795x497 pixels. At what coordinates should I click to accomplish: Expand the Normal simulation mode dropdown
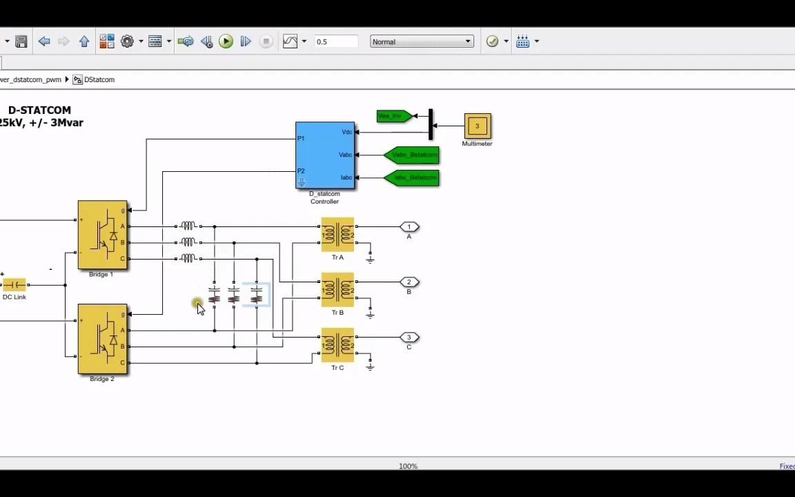pyautogui.click(x=422, y=41)
